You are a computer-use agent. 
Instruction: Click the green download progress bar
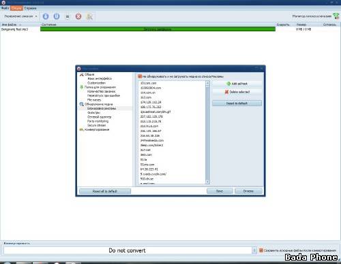click(x=158, y=29)
